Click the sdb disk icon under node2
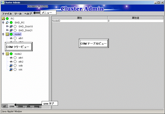 click(x=11, y=66)
